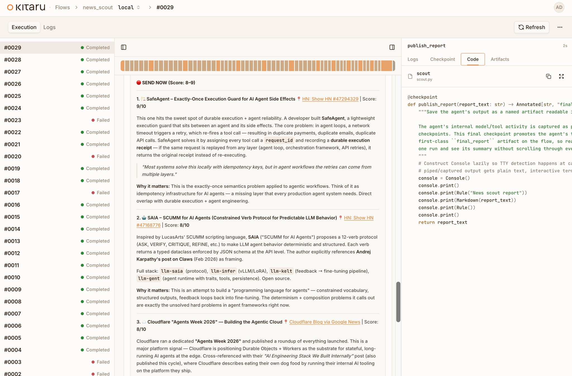
Task: Select run #0026
Action: pos(57,84)
